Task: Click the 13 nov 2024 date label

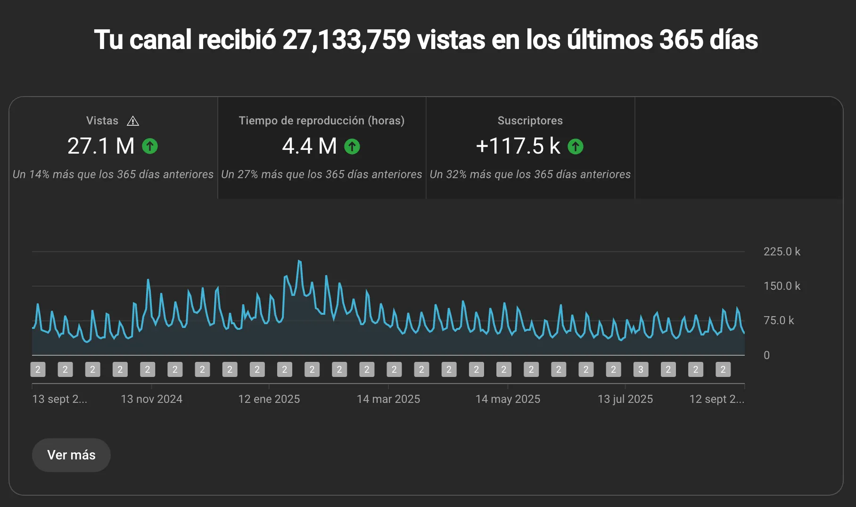Action: coord(151,399)
